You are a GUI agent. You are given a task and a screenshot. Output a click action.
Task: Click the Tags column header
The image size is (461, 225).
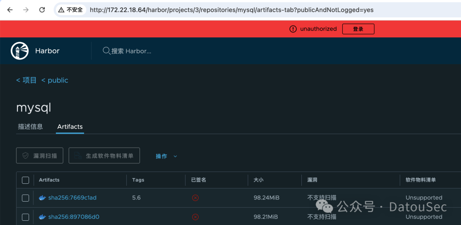138,180
